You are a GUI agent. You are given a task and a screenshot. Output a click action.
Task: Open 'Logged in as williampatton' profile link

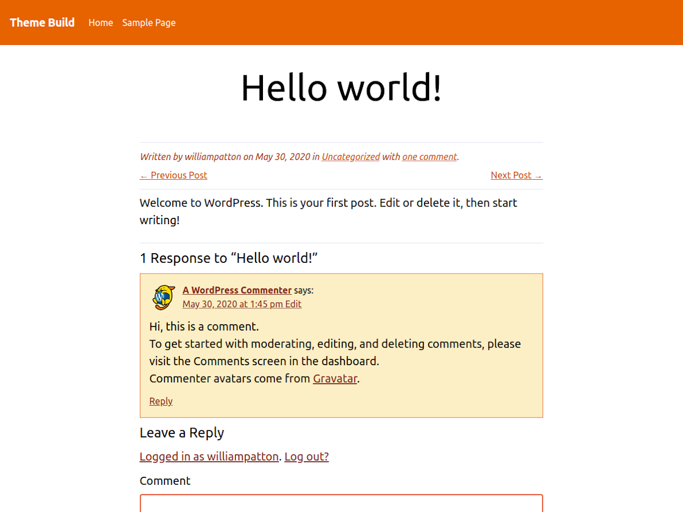pos(209,456)
